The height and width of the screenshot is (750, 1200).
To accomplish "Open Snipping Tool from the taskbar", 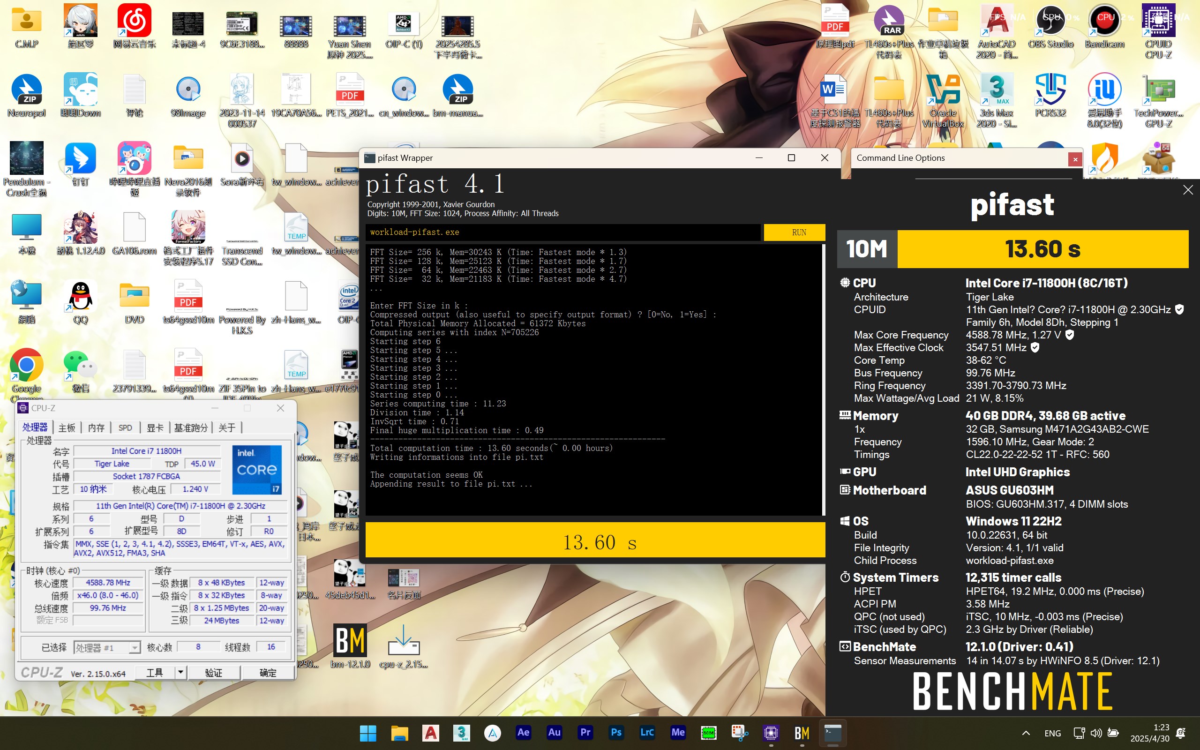I will pos(740,733).
